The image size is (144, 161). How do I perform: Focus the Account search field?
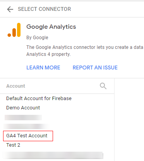tap(51, 86)
